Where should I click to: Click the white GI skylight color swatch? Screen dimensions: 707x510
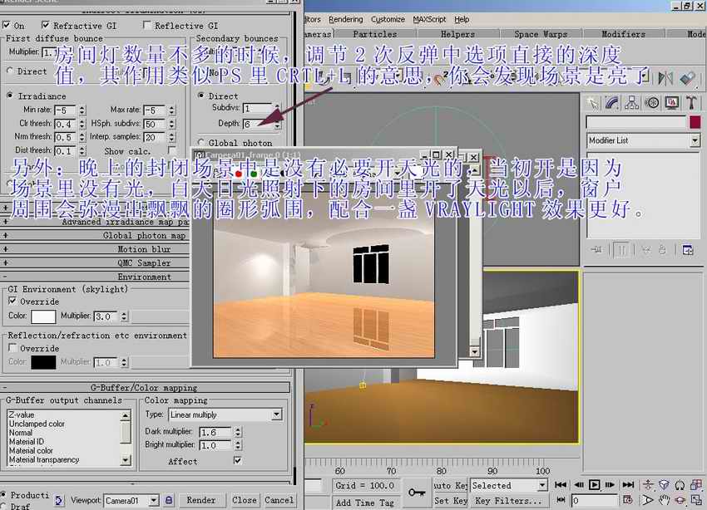pos(43,316)
